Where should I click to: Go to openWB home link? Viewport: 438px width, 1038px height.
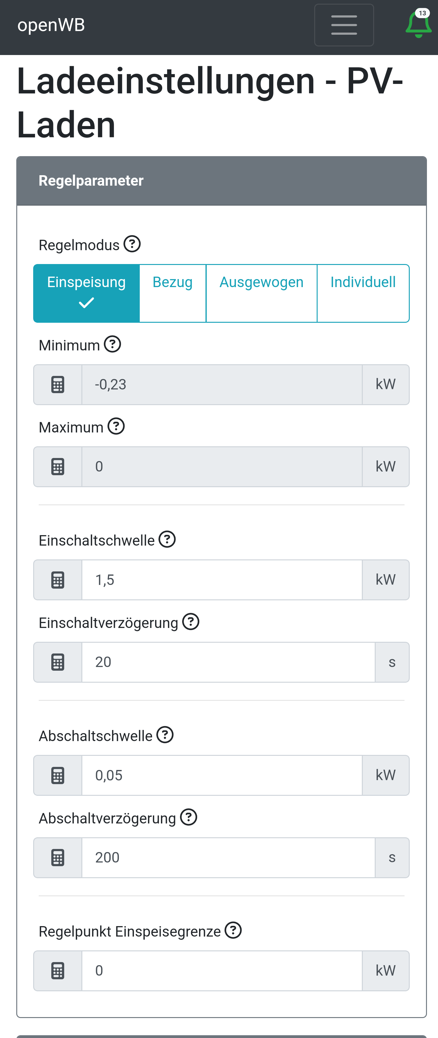coord(51,25)
